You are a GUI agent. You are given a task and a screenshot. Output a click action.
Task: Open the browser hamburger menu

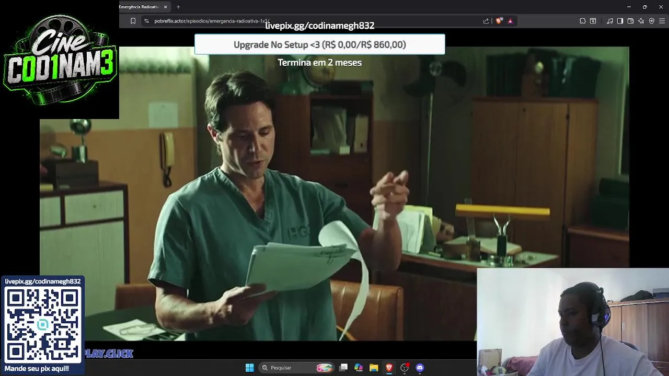point(662,21)
